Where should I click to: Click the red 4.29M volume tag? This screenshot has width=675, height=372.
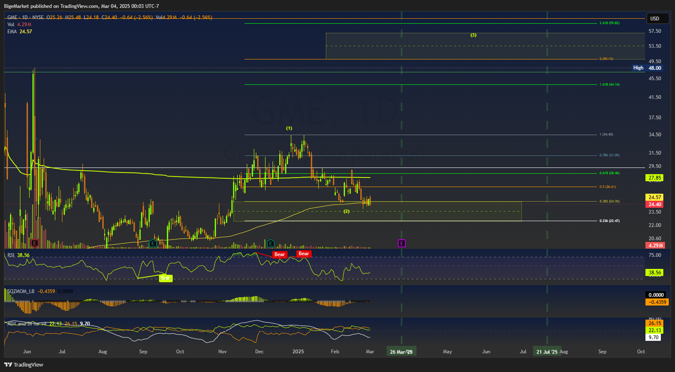tap(655, 246)
